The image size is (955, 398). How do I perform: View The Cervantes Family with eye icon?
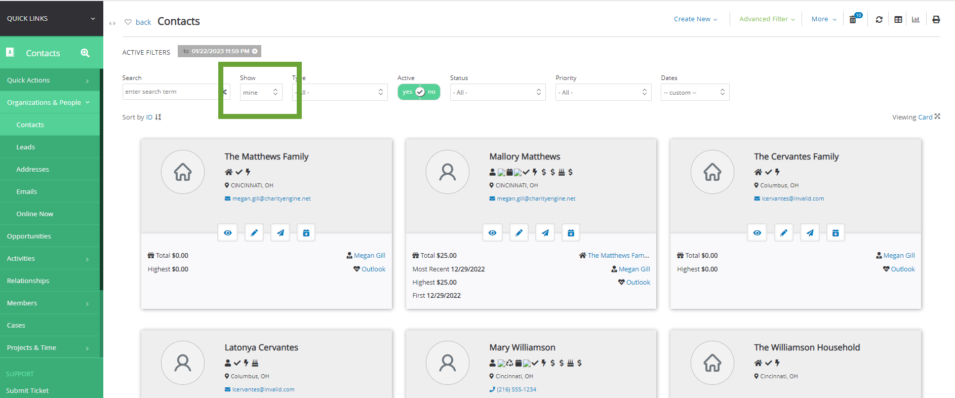point(757,233)
